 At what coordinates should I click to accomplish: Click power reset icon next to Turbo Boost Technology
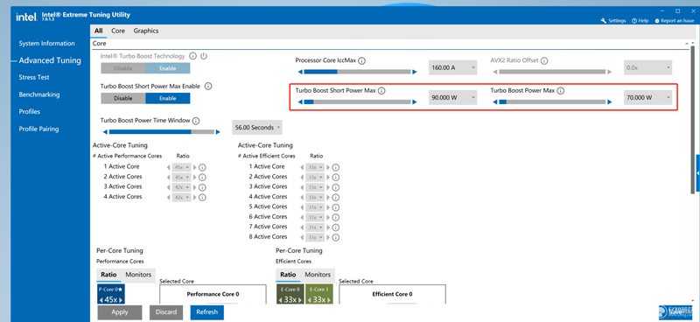click(204, 56)
